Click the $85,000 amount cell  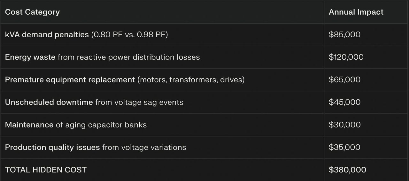point(344,34)
